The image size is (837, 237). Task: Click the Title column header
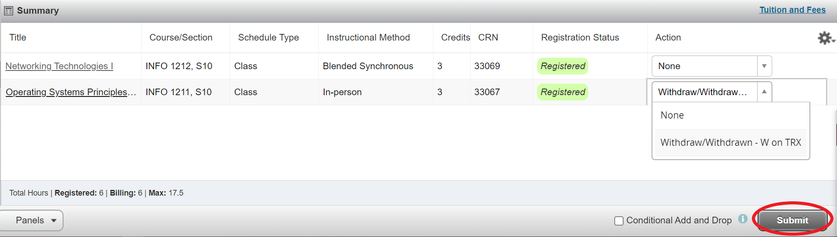(18, 37)
